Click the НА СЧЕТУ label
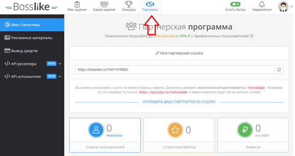Screen dimensions: 295x156 click(x=262, y=136)
